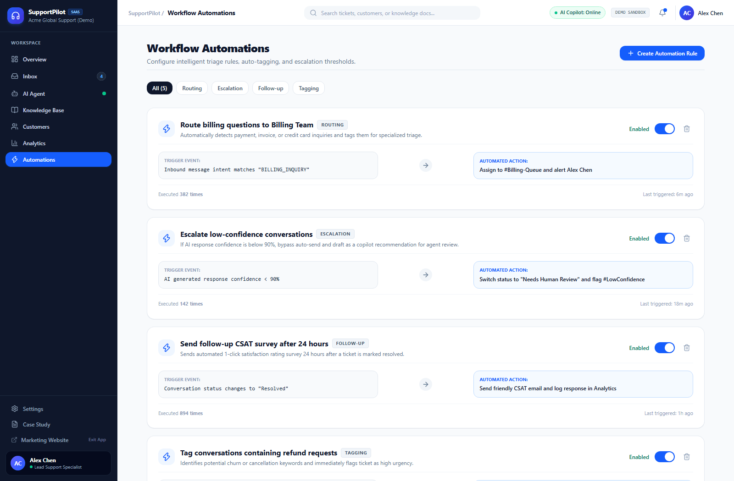Click Exit App
Image resolution: width=734 pixels, height=481 pixels.
[x=97, y=440]
